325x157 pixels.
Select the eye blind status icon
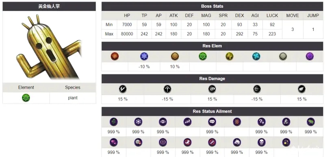click(x=163, y=122)
